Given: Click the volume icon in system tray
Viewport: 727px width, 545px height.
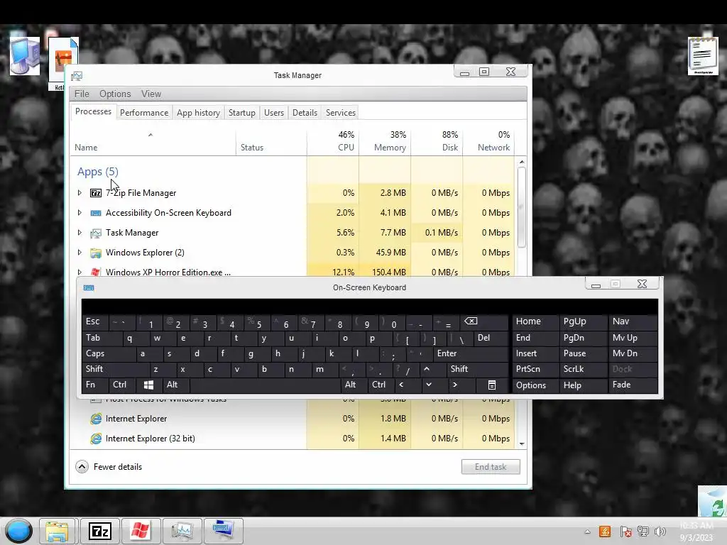Looking at the screenshot, I should click(x=660, y=532).
